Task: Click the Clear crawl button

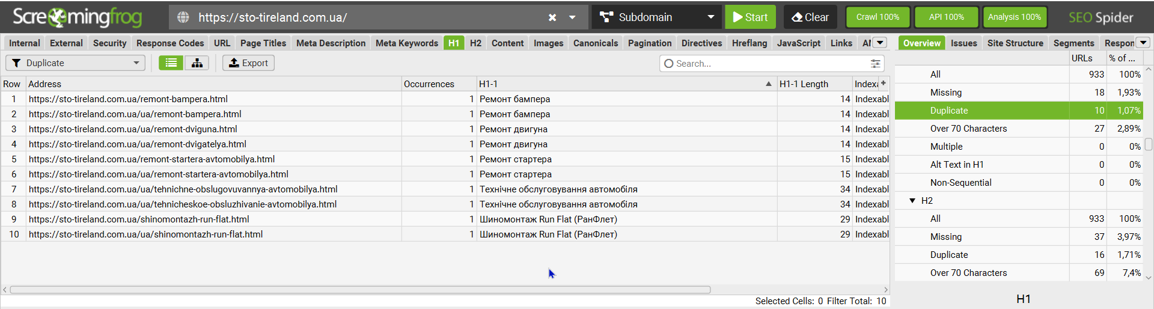Action: pos(810,17)
